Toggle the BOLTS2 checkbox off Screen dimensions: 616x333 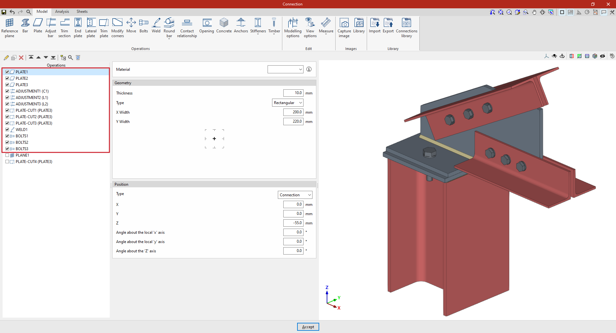(x=7, y=142)
